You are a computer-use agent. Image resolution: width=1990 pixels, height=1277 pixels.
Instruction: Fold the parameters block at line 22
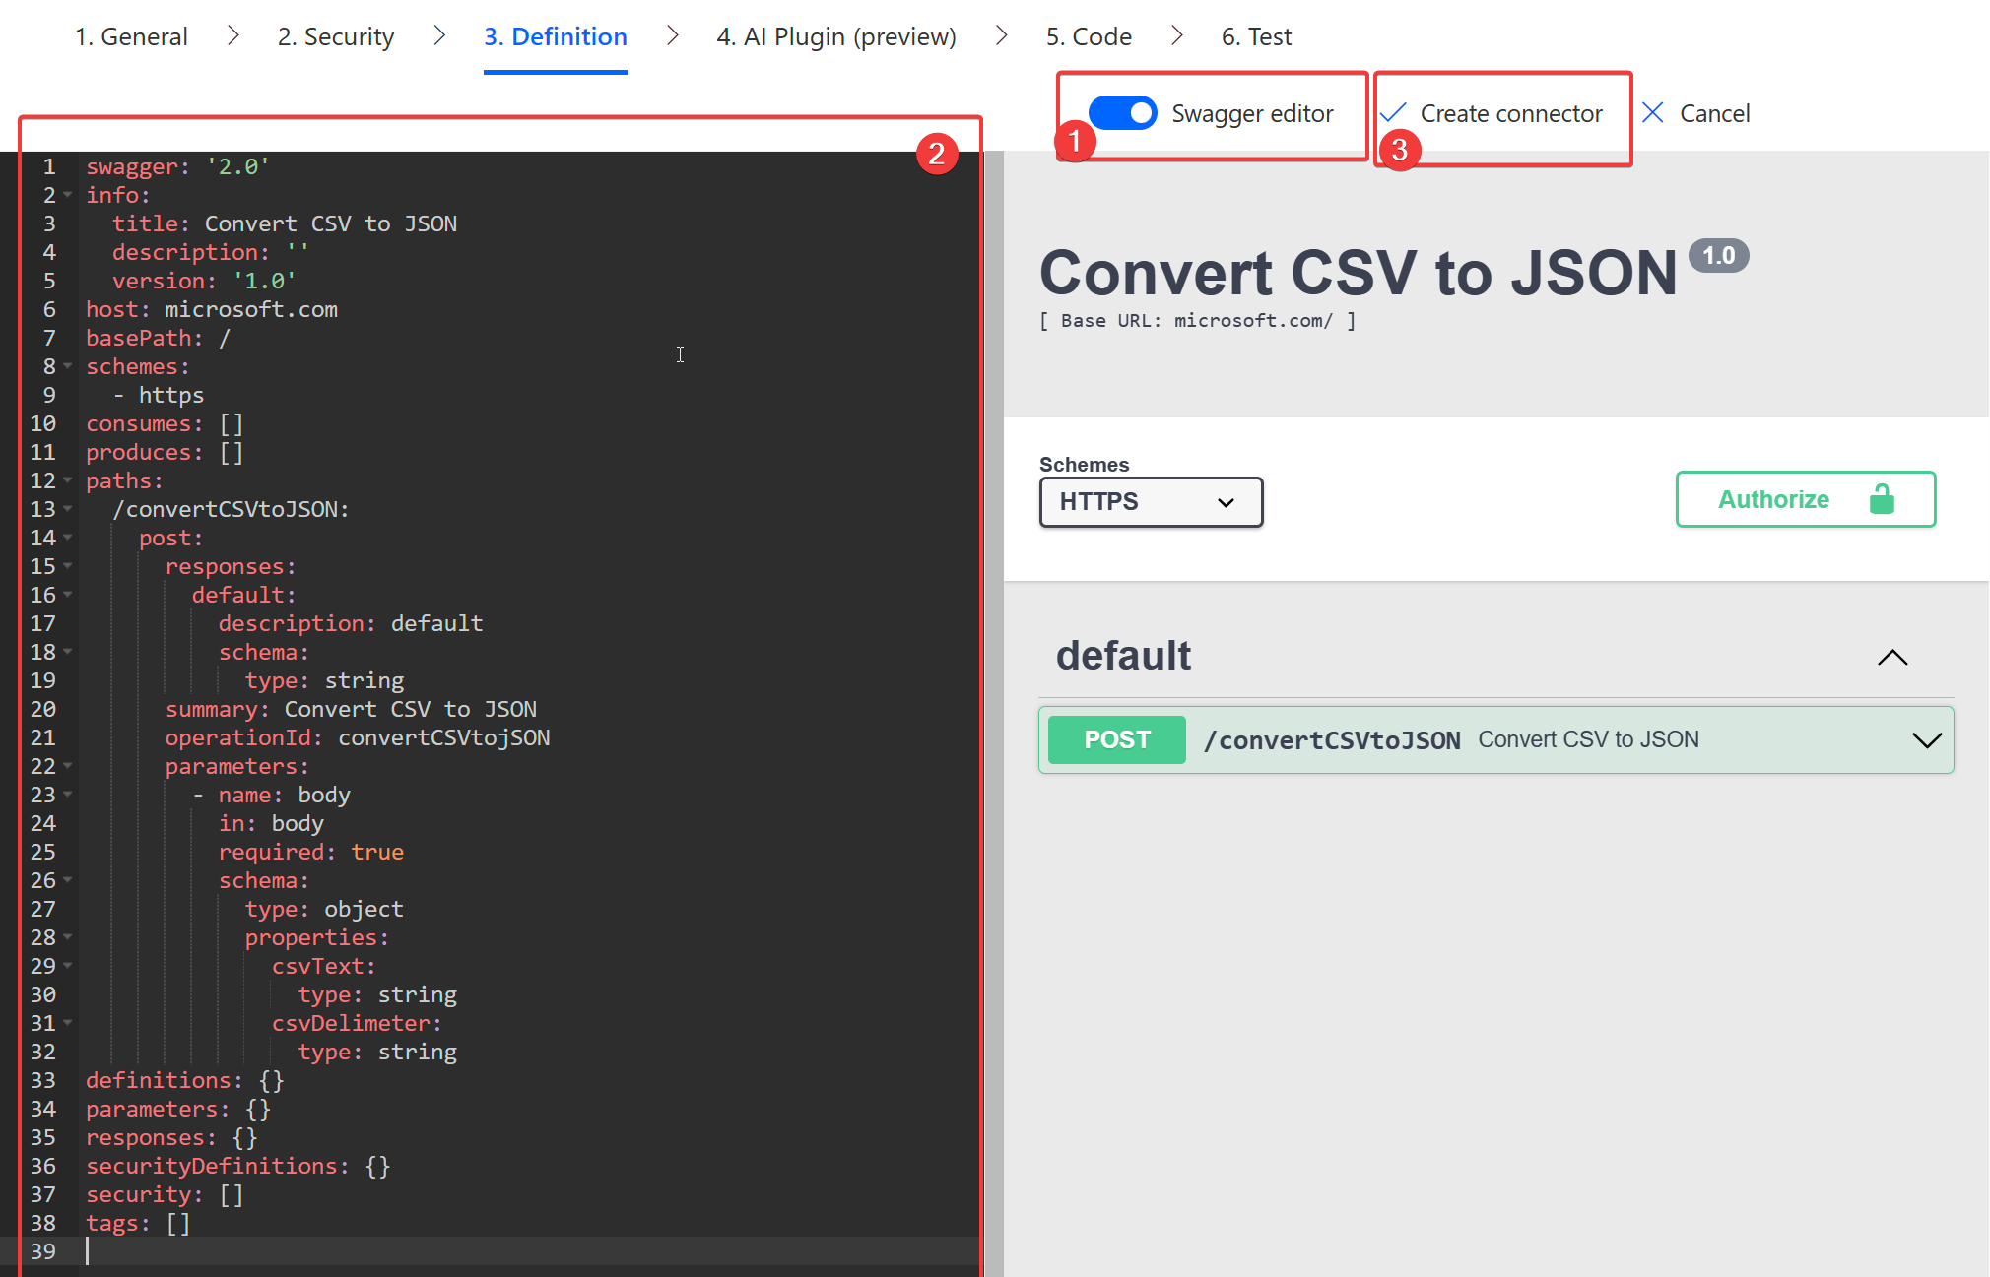[68, 766]
